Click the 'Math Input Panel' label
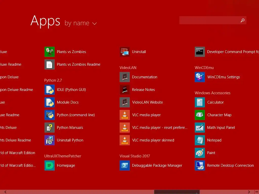 221,128
